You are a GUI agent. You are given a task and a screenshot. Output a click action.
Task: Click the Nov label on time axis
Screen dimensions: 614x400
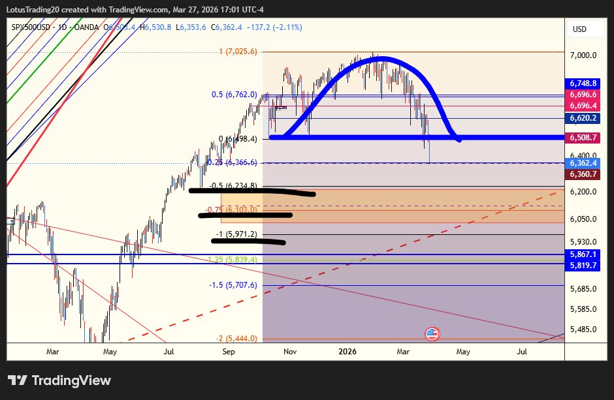(x=290, y=352)
